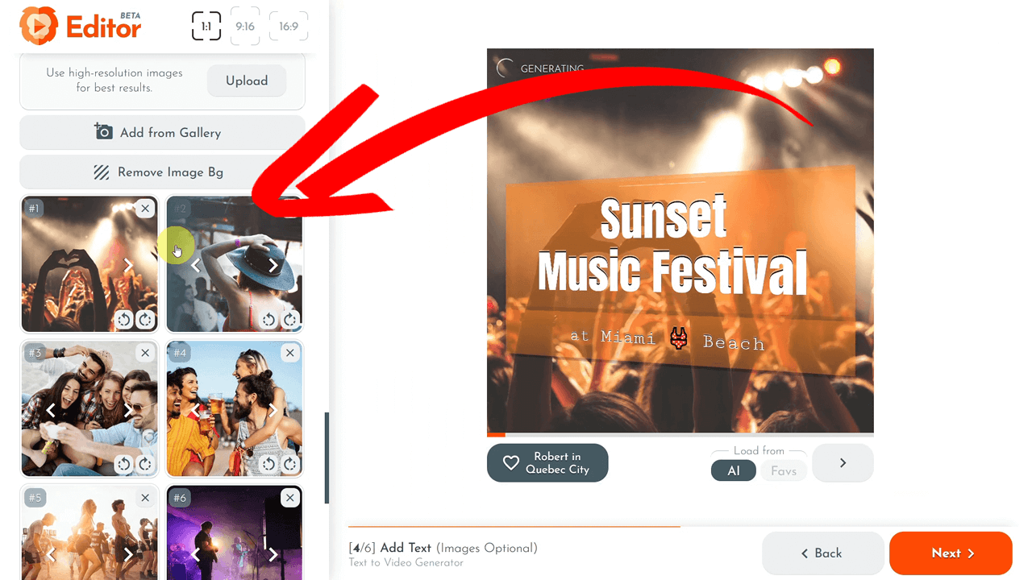Click the video preview progress bar
The height and width of the screenshot is (580, 1032).
coord(680,435)
